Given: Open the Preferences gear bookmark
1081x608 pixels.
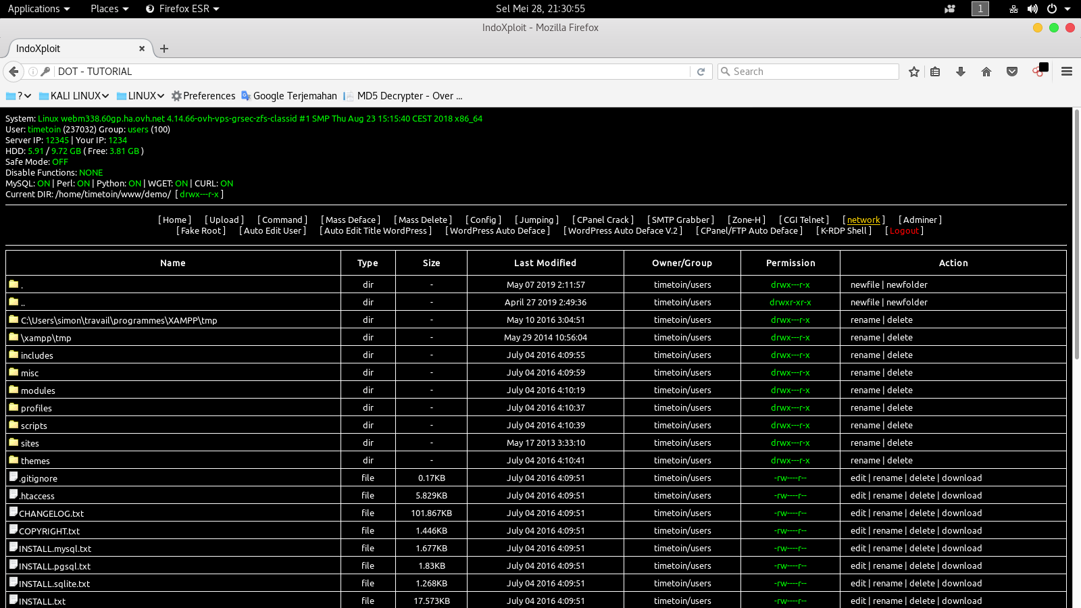Looking at the screenshot, I should coord(203,95).
